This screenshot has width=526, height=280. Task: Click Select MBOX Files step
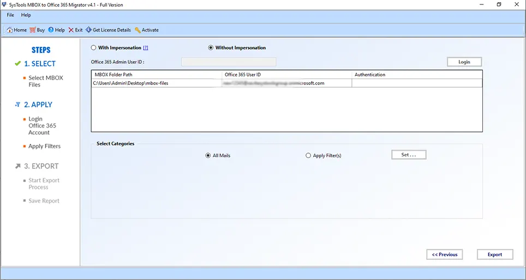click(46, 81)
